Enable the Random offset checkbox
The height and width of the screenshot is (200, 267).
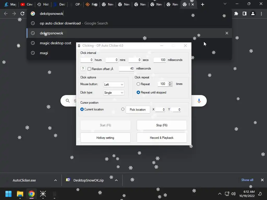(x=89, y=69)
